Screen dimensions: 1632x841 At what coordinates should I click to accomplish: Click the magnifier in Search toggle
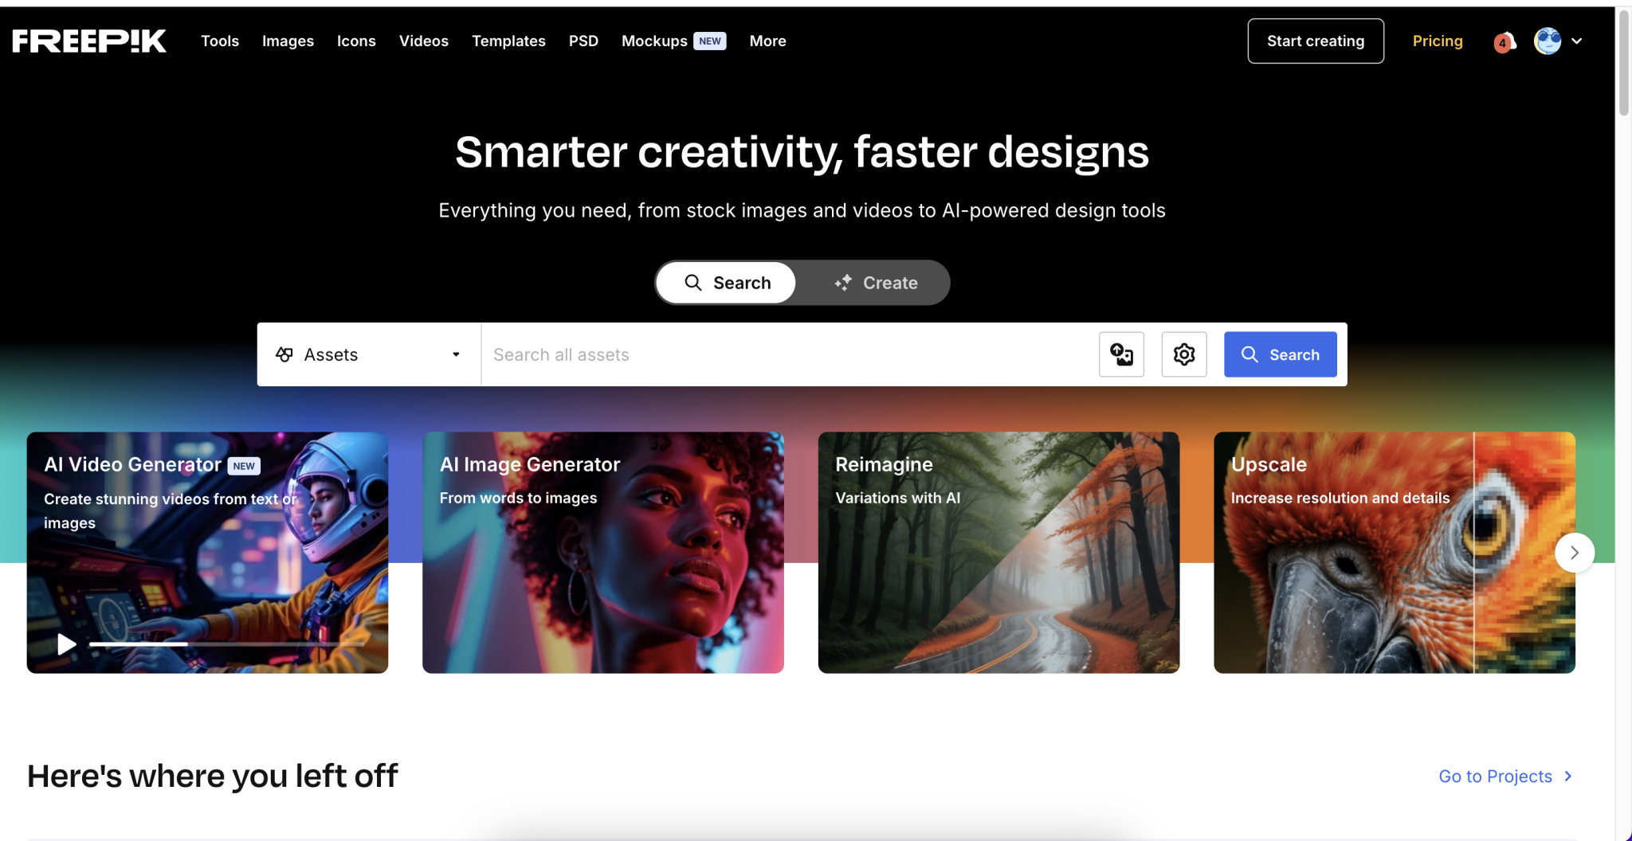[693, 283]
